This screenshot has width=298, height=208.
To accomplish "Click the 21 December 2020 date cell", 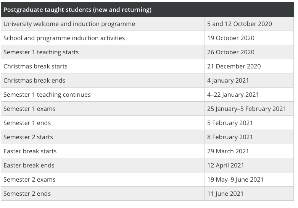I will (x=249, y=66).
